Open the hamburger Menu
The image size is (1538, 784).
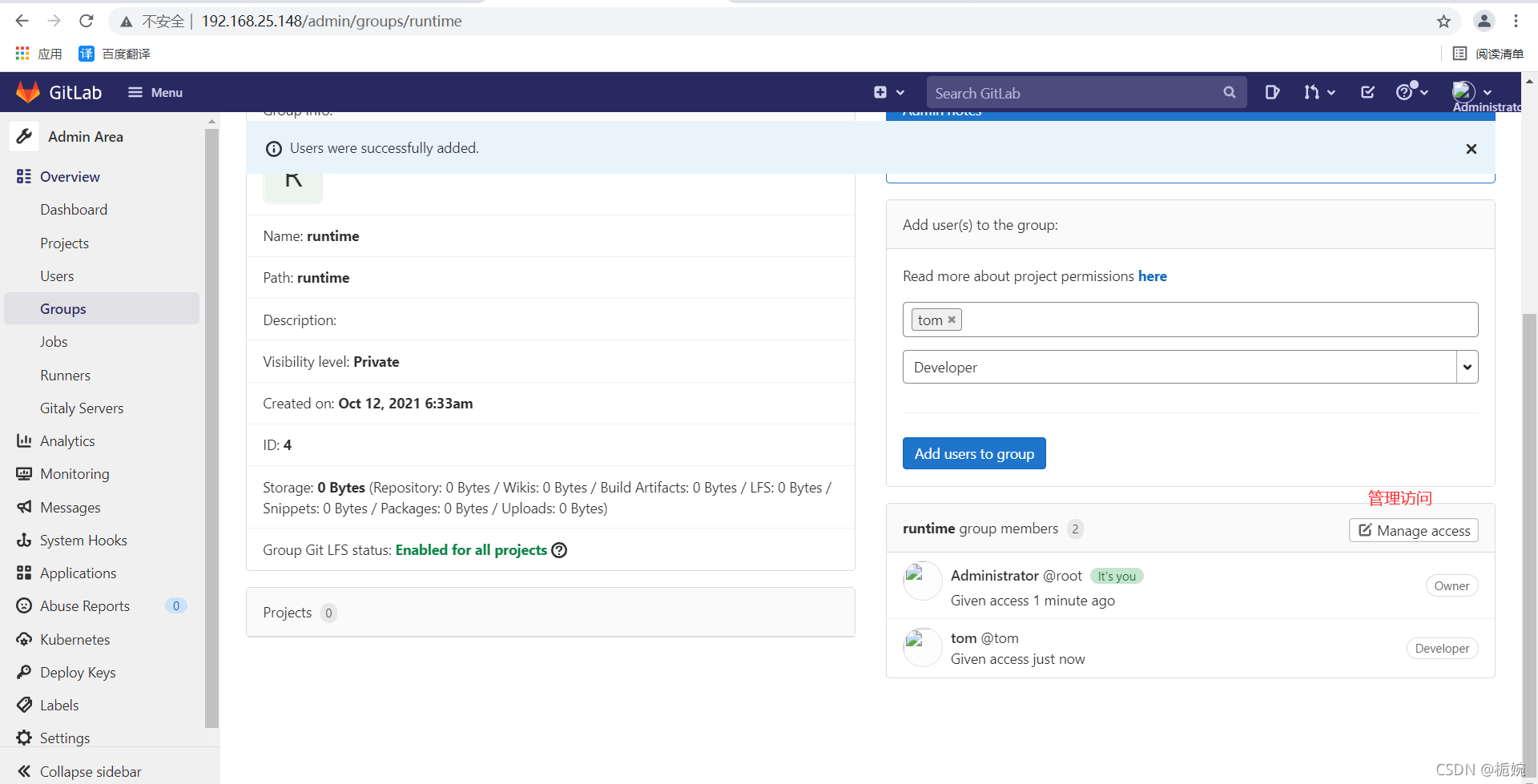pos(155,92)
